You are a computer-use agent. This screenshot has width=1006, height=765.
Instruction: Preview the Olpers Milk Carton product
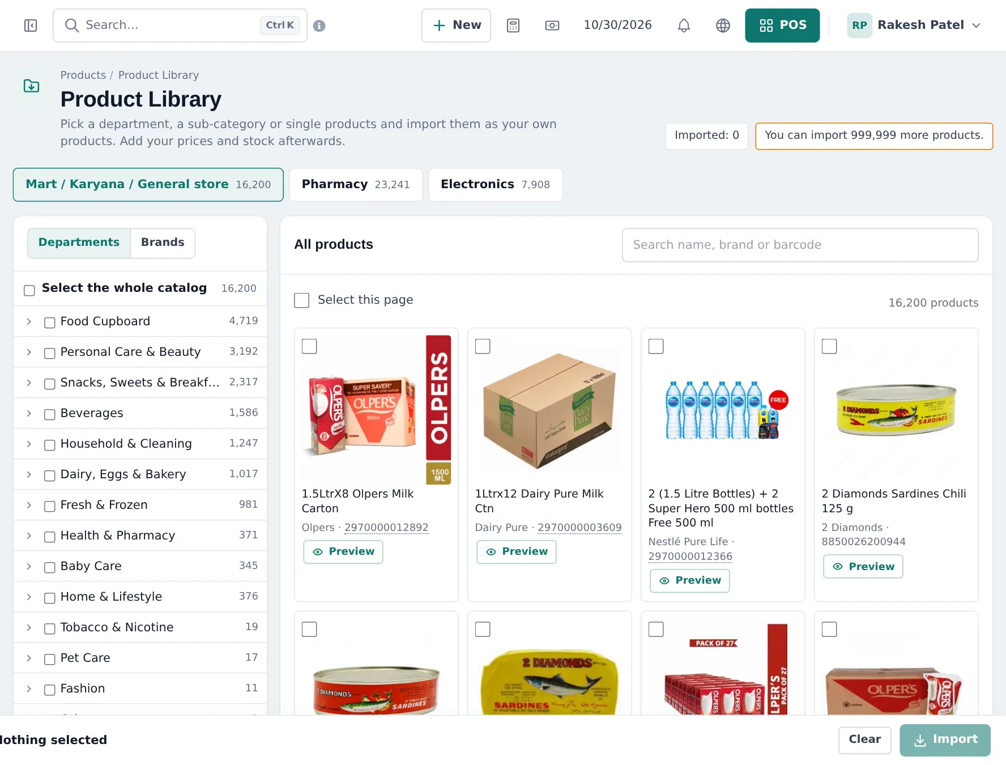[x=343, y=552]
